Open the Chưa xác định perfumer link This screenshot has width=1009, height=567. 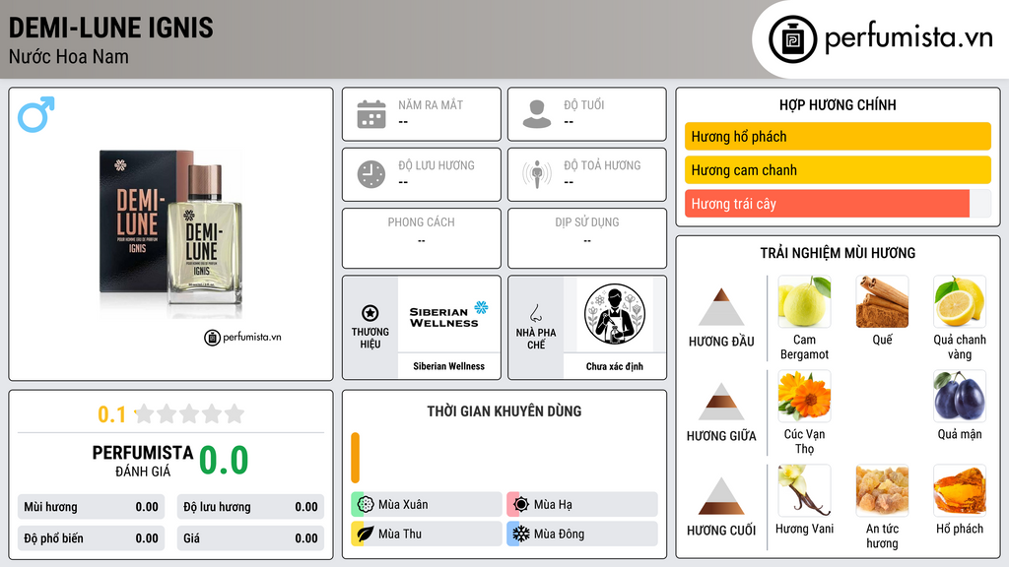[615, 366]
